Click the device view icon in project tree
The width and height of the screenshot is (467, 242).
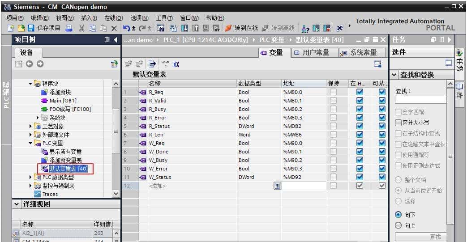[x=114, y=64]
